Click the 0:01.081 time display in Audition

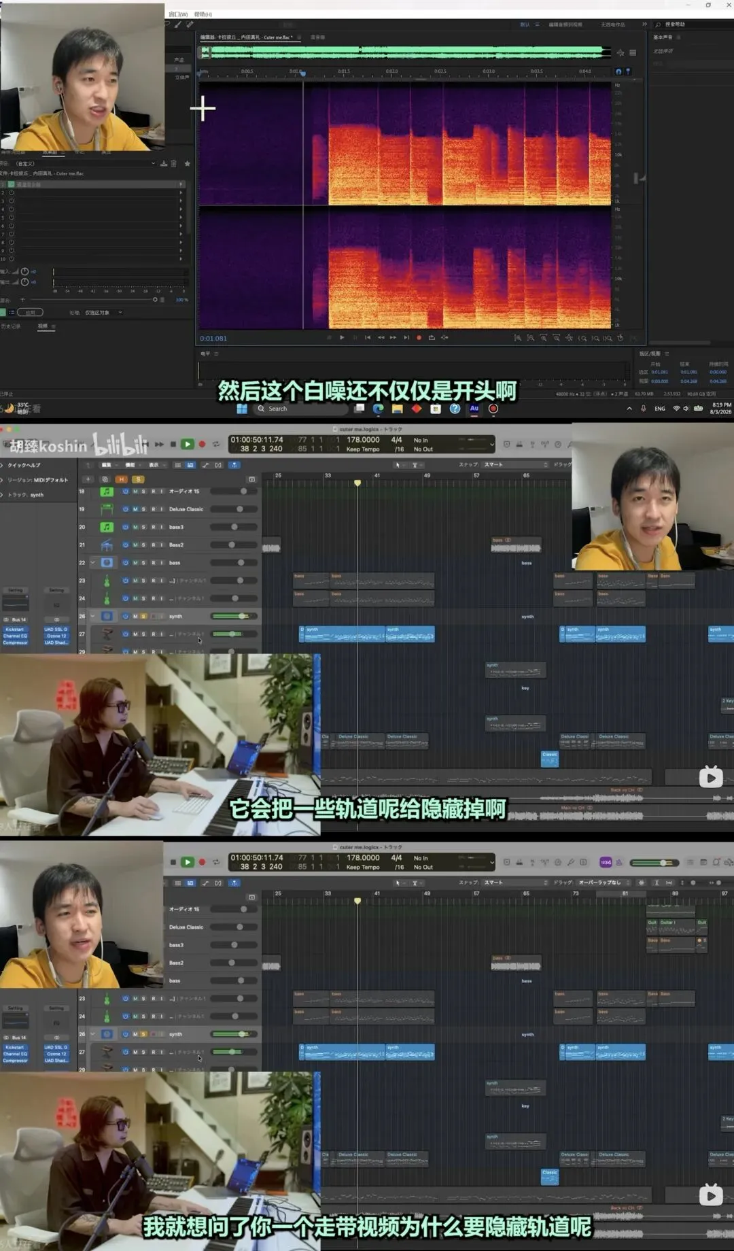(x=213, y=339)
